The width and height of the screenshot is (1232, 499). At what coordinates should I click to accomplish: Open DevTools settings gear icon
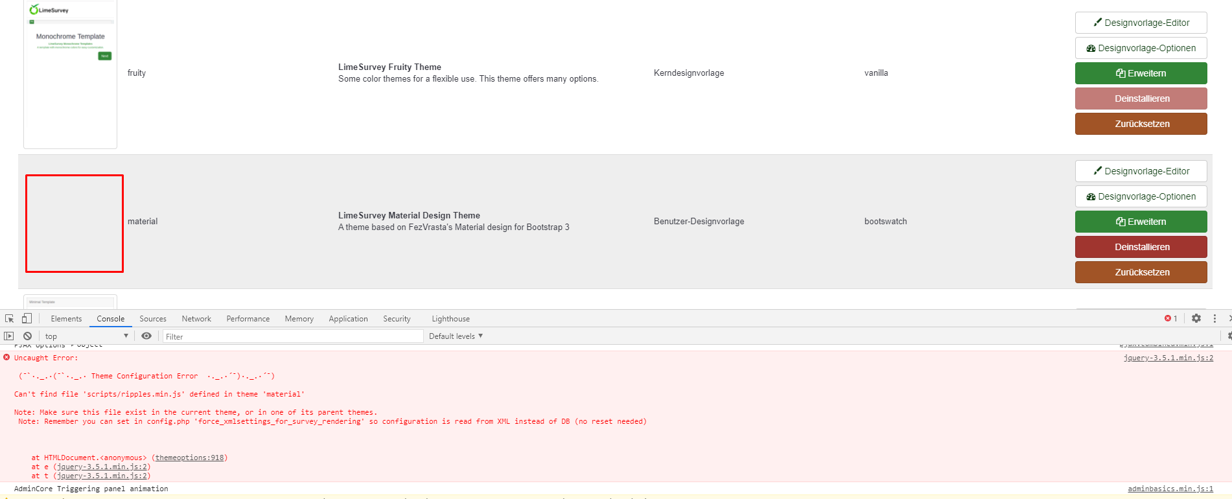1196,318
